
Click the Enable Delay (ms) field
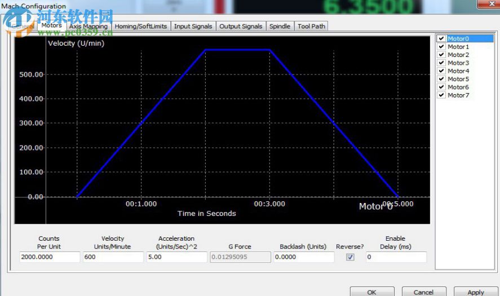tap(396, 257)
